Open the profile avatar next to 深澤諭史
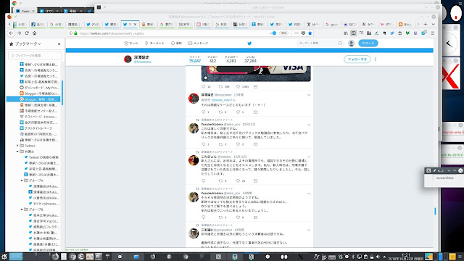The width and height of the screenshot is (464, 261). 128,59
